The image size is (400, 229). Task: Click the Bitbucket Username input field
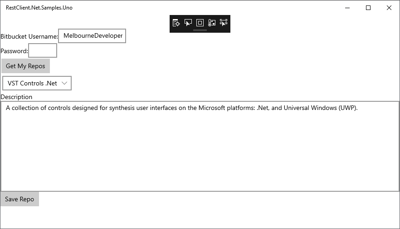pos(92,36)
